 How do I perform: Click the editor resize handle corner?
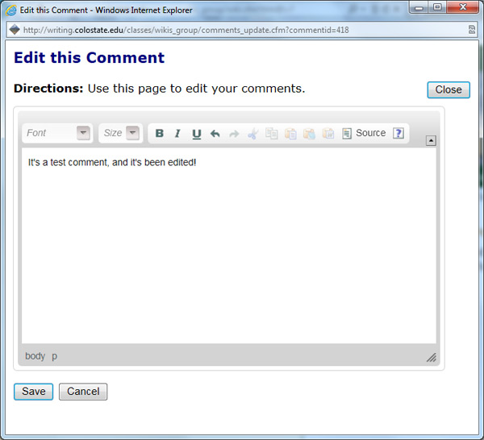pyautogui.click(x=432, y=357)
